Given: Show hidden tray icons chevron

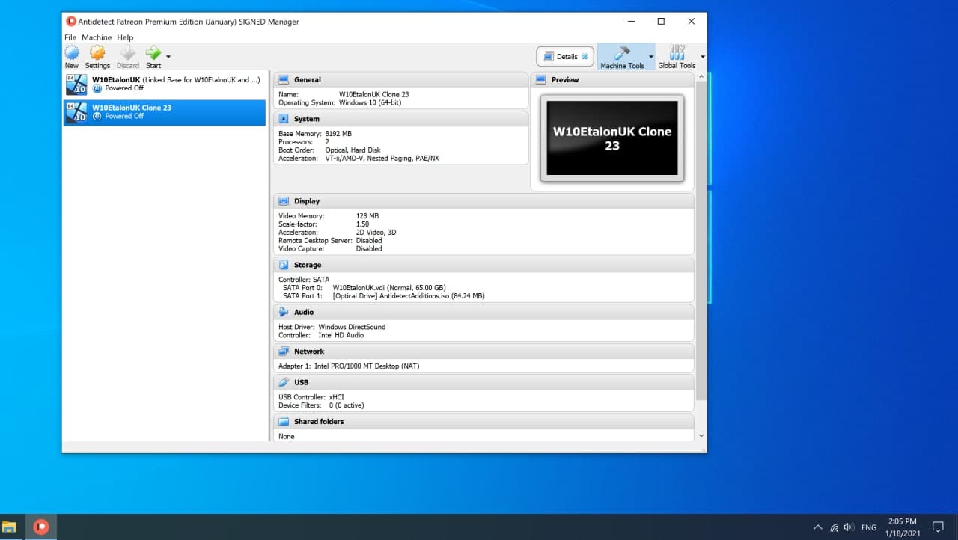Looking at the screenshot, I should (817, 527).
